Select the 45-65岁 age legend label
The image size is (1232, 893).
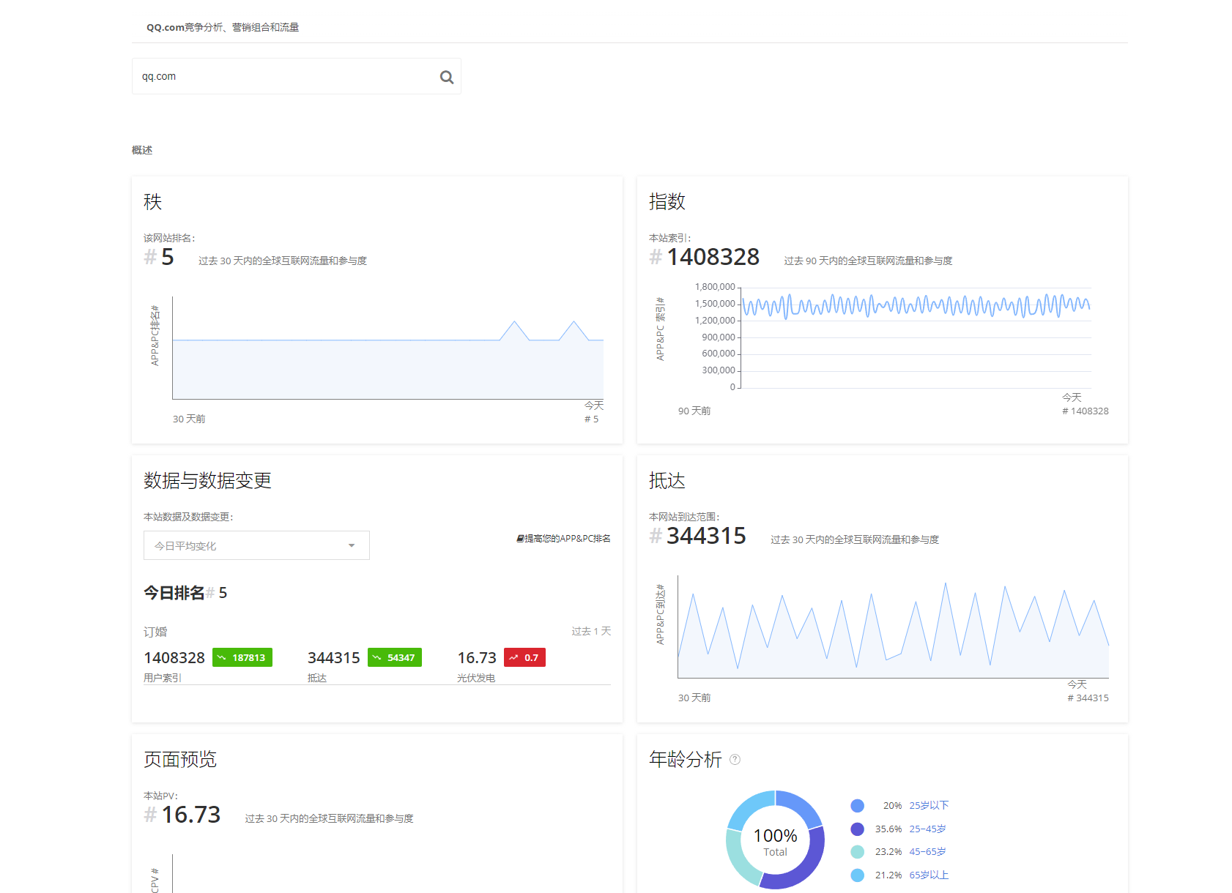tap(927, 851)
